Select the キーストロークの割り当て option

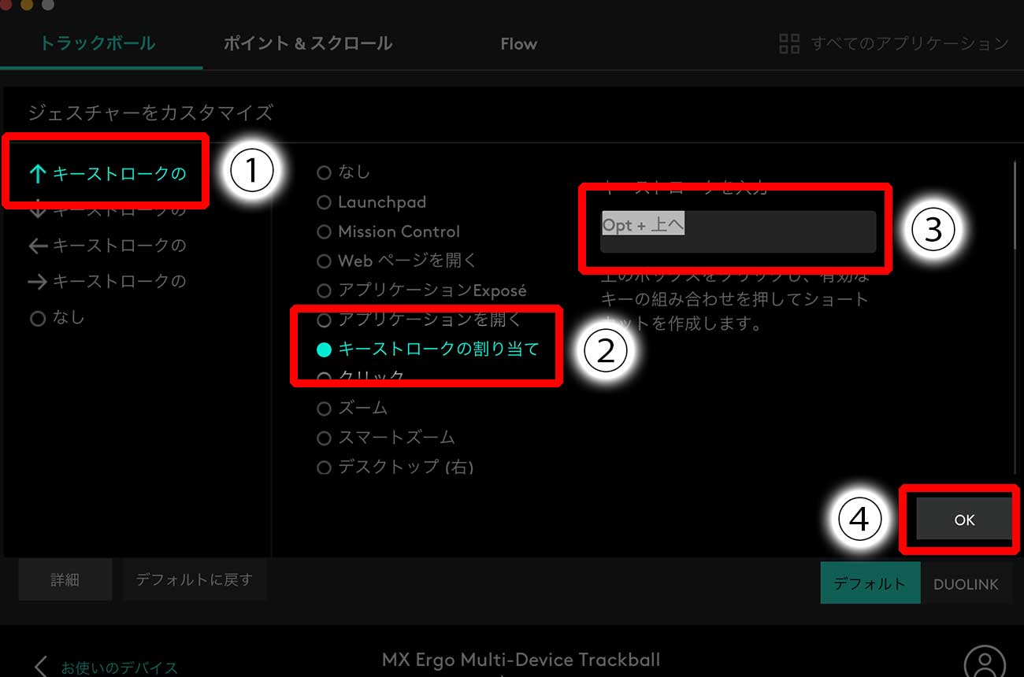pyautogui.click(x=427, y=349)
